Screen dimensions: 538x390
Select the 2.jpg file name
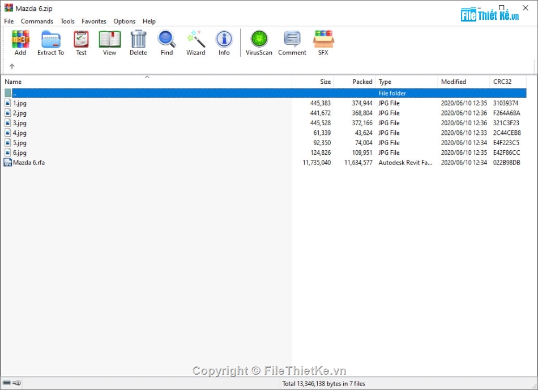20,113
